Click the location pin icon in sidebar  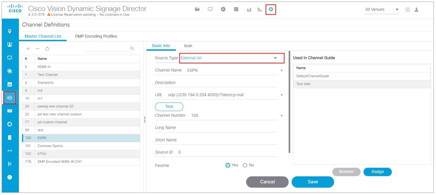click(10, 31)
